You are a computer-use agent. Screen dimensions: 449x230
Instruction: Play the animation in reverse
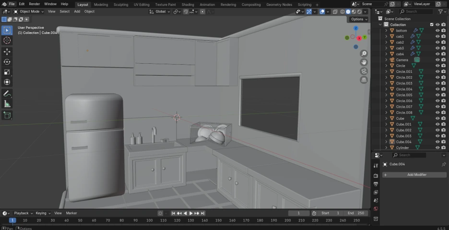[185, 213]
